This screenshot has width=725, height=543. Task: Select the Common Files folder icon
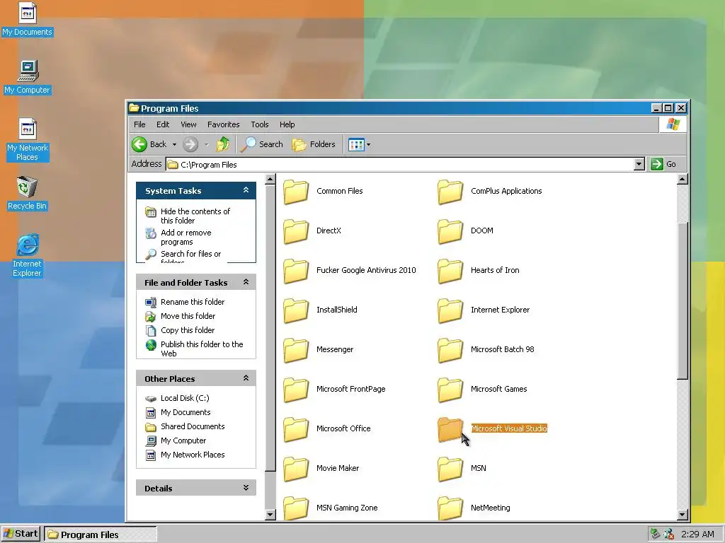(x=296, y=192)
